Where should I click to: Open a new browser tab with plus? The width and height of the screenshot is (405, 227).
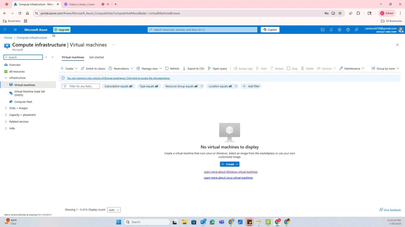[115, 4]
